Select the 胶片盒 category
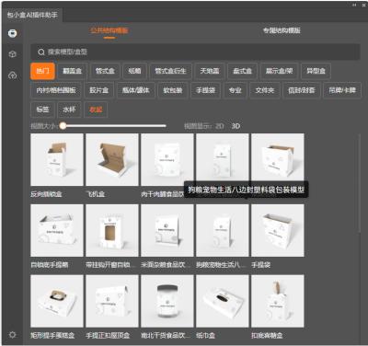 click(x=99, y=90)
